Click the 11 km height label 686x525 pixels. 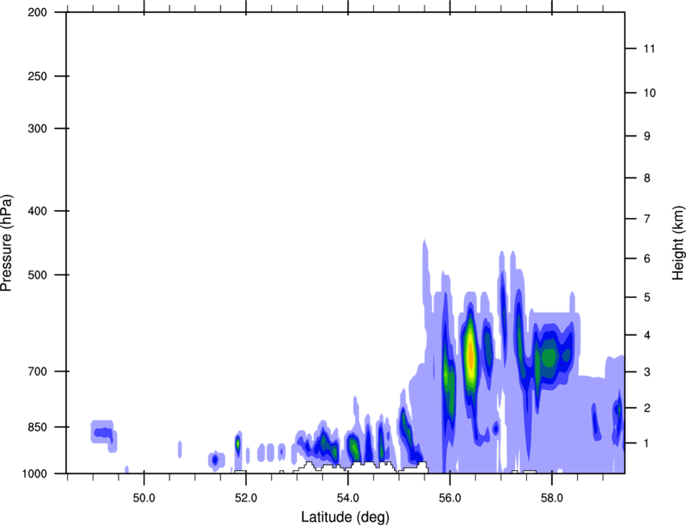point(650,48)
